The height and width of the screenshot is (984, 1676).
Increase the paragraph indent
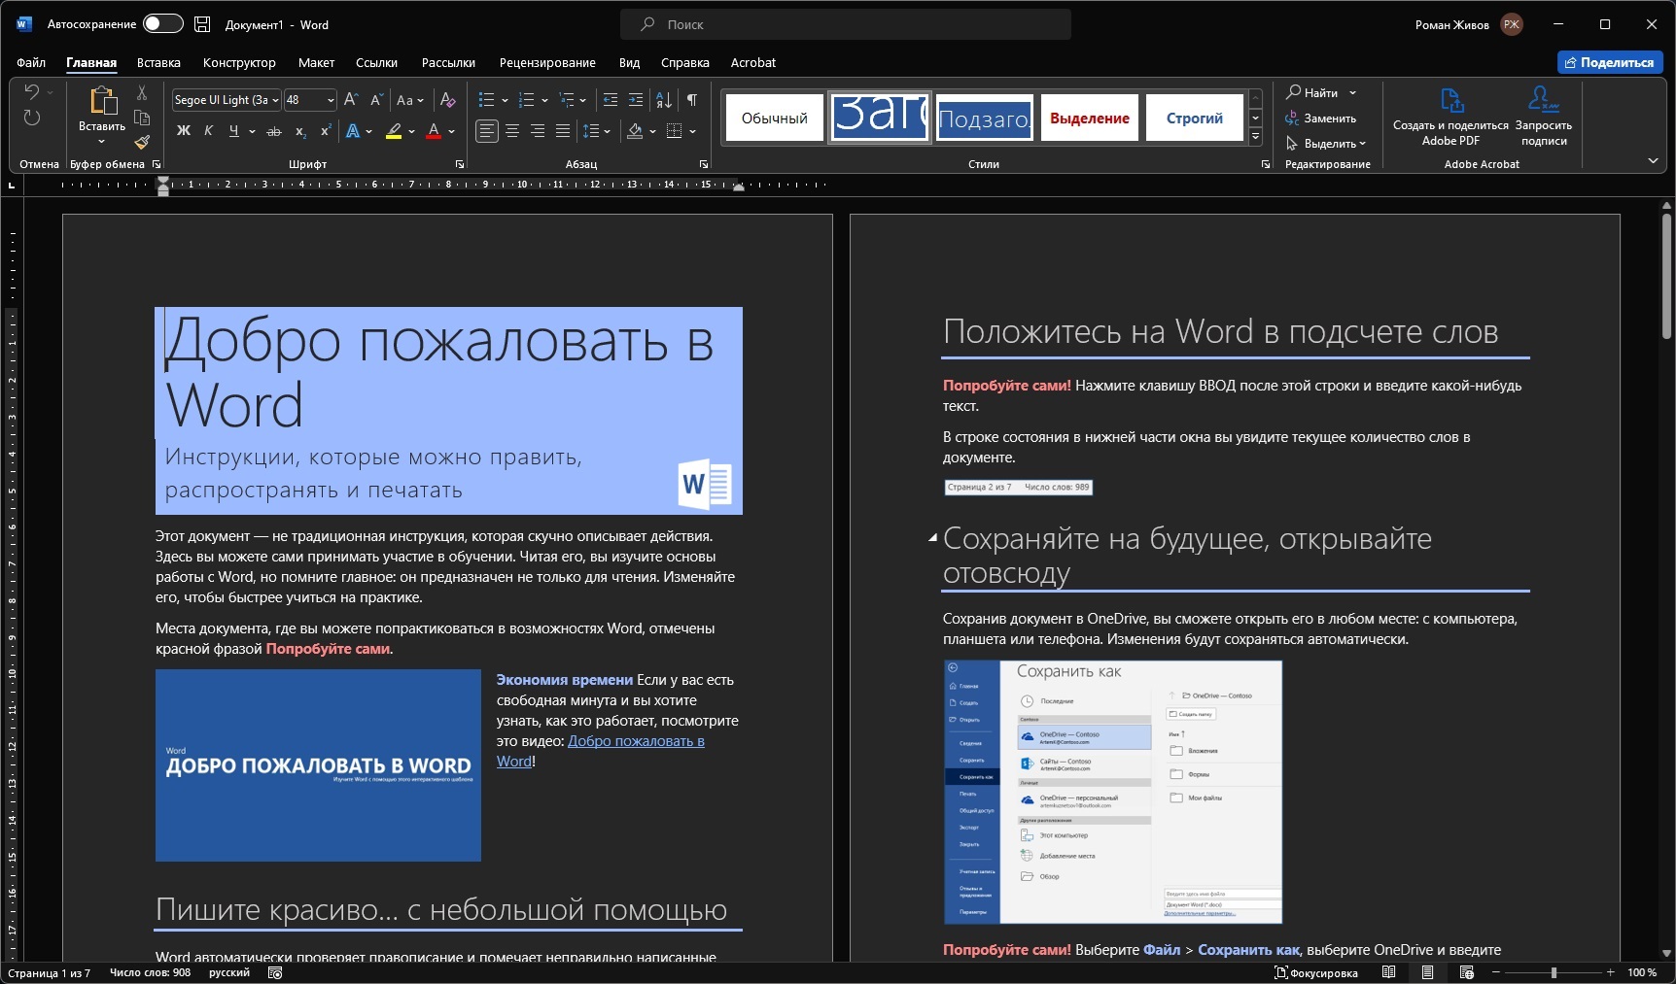pos(636,100)
